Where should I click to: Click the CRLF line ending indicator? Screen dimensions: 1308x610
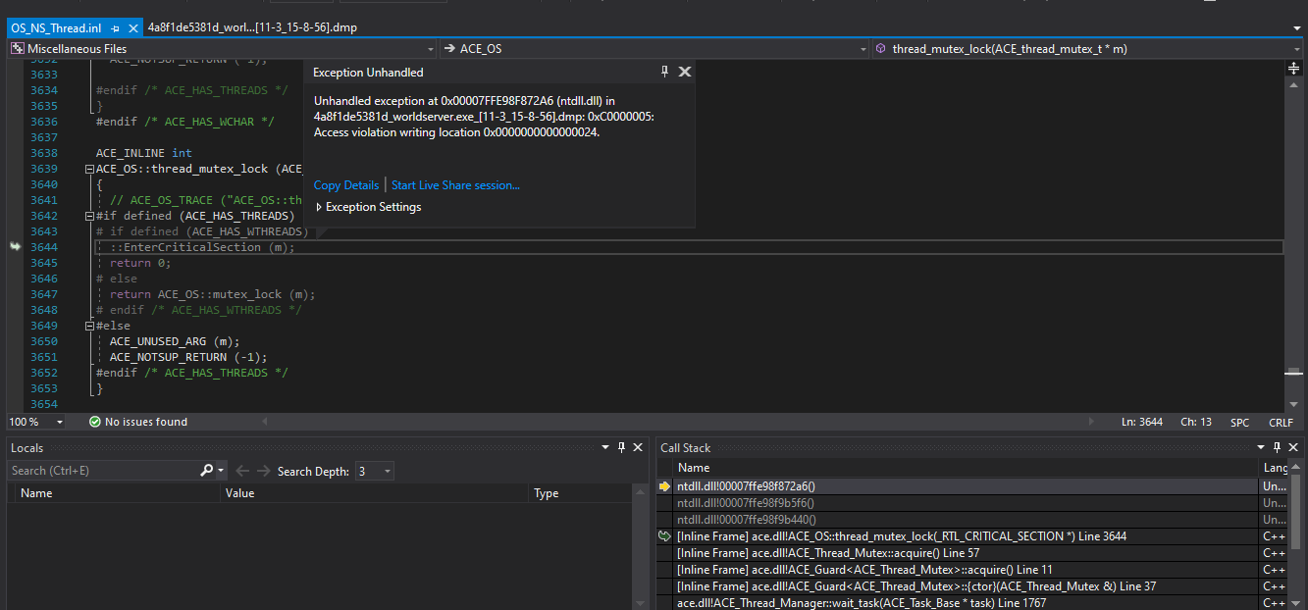click(x=1281, y=422)
